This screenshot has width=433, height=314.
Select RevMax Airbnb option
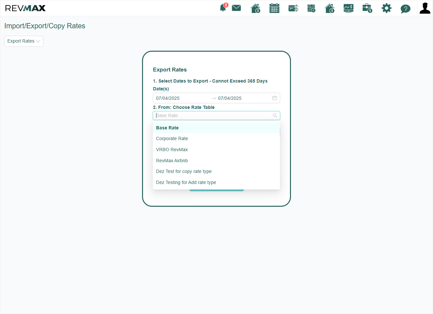tap(216, 161)
